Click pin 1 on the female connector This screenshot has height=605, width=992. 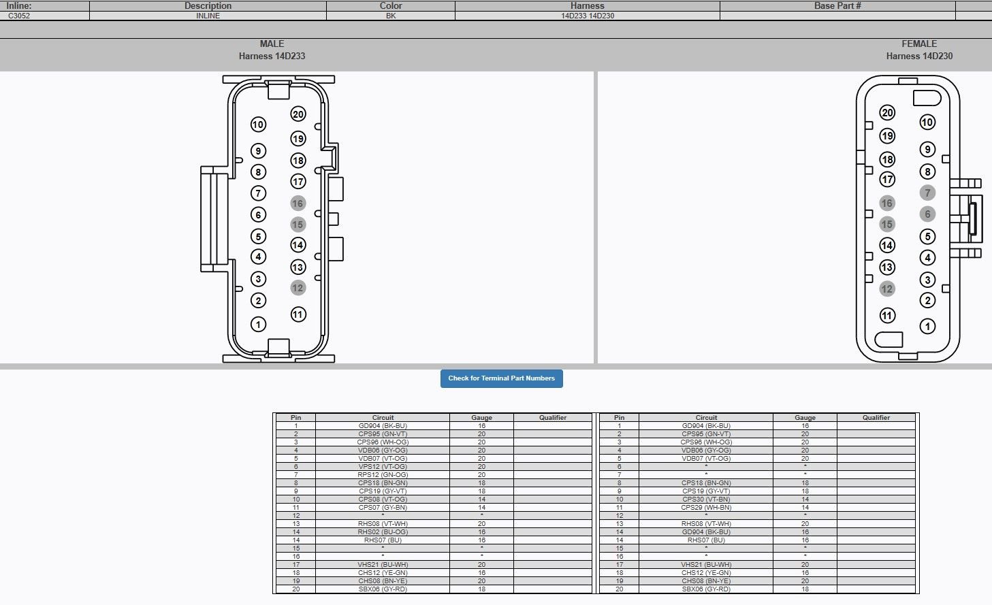(x=928, y=325)
